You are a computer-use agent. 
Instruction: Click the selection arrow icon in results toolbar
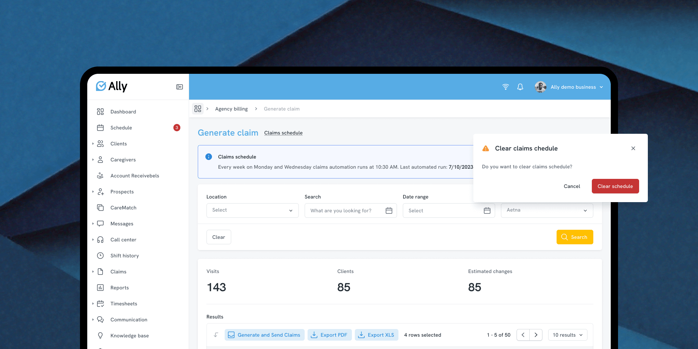[x=216, y=335]
